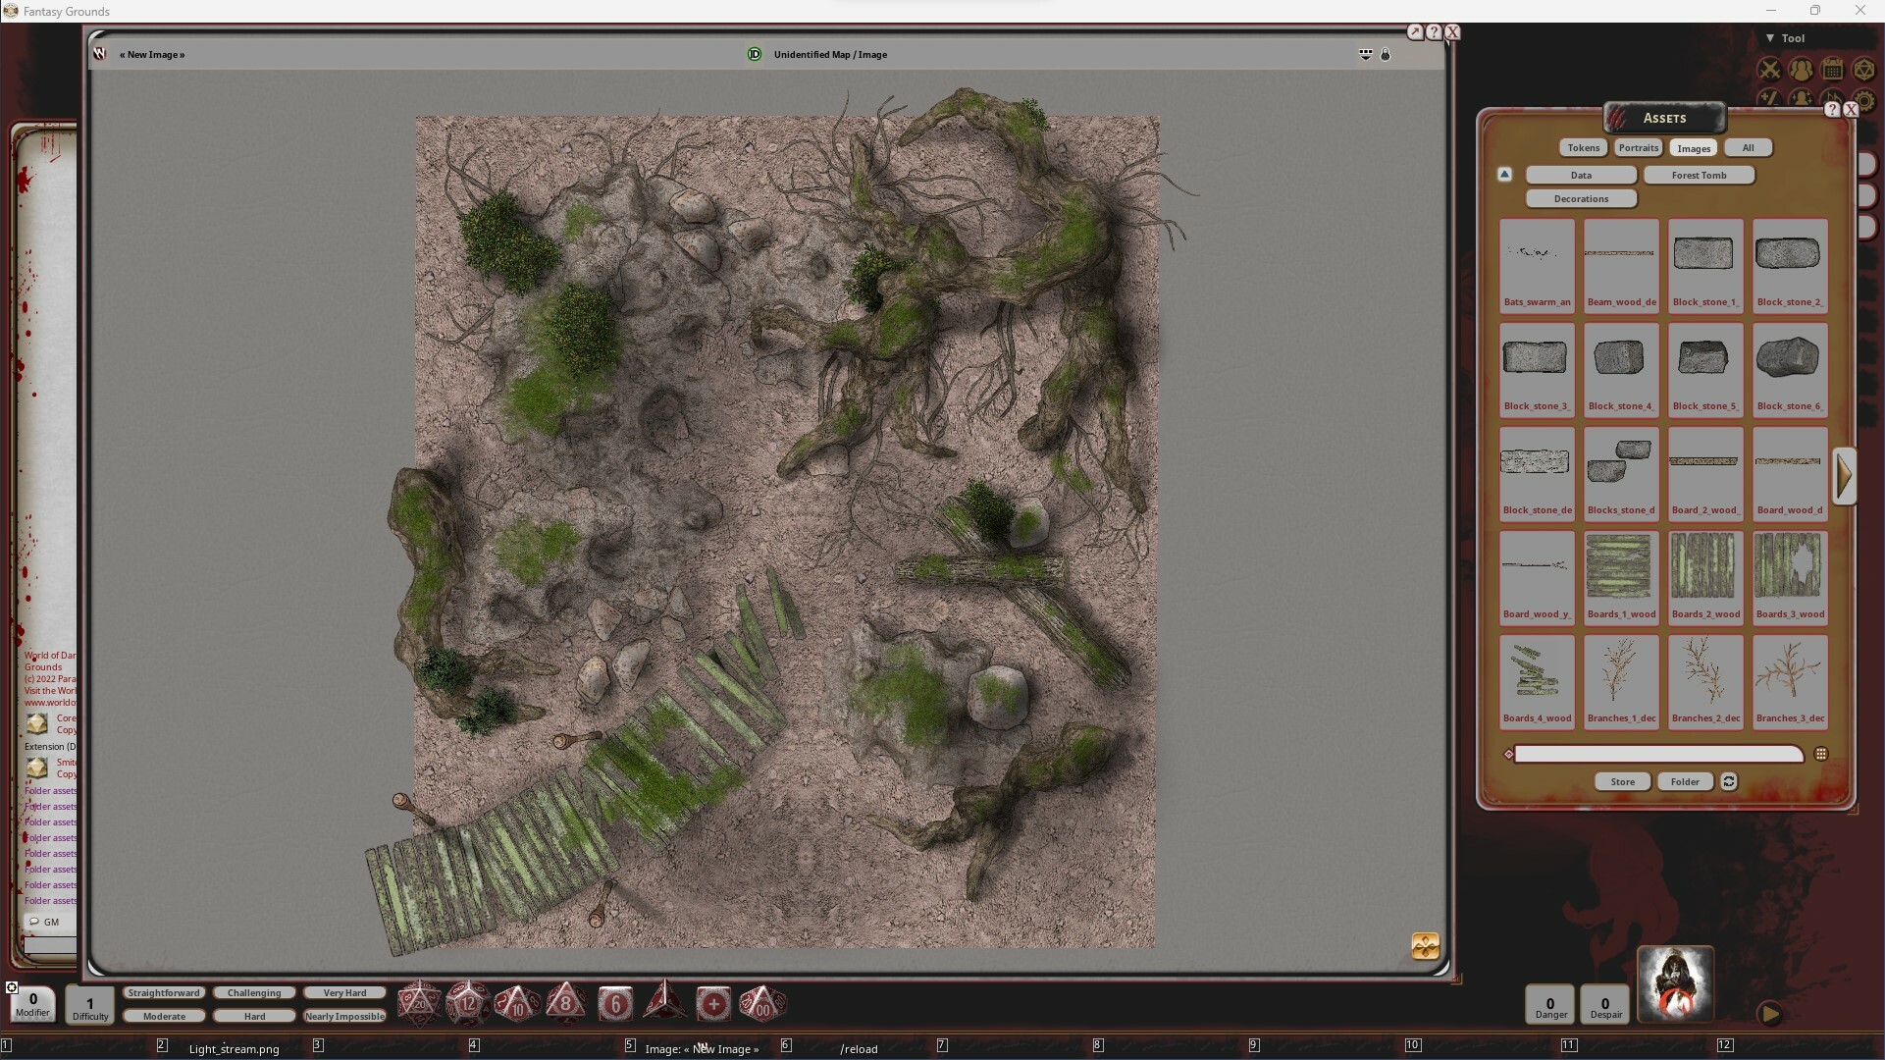Roll the d100 percentile dice

[763, 1004]
